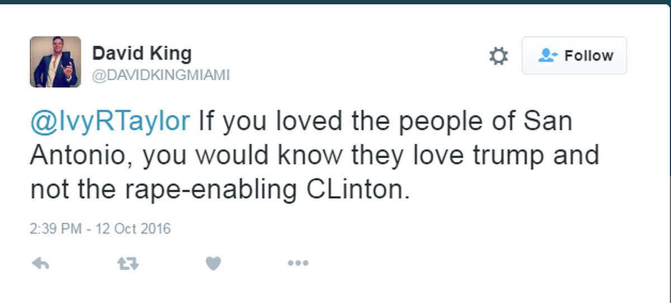Click the reply arrow icon
671x303 pixels.
point(41,263)
